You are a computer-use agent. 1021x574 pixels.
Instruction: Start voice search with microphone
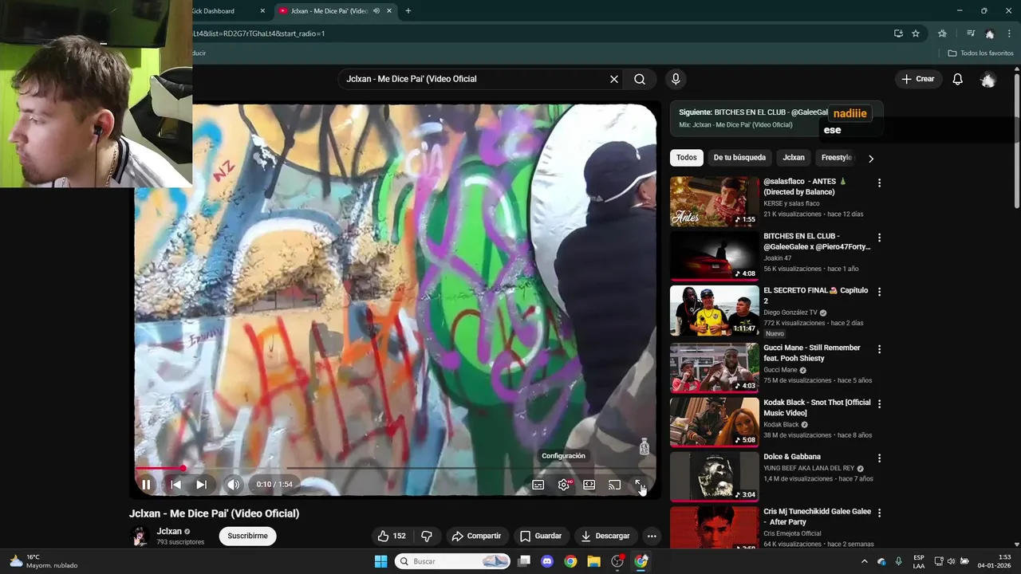click(676, 79)
